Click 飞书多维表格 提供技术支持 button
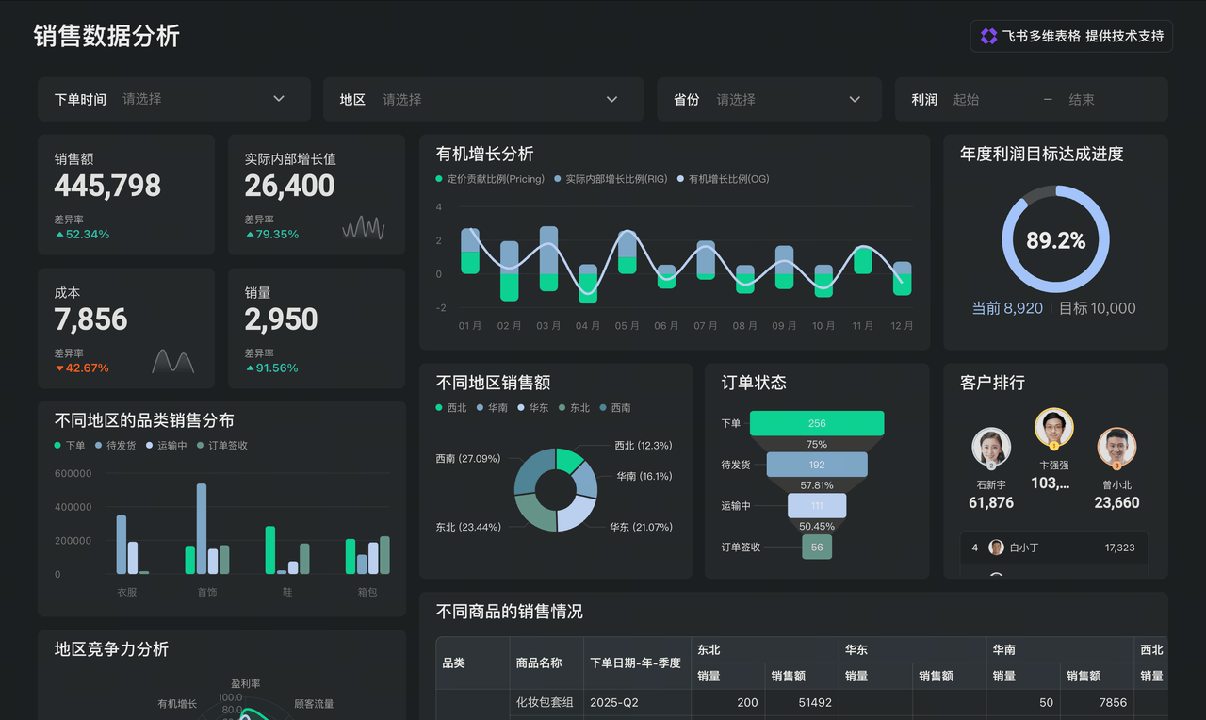This screenshot has width=1206, height=720. click(1071, 37)
